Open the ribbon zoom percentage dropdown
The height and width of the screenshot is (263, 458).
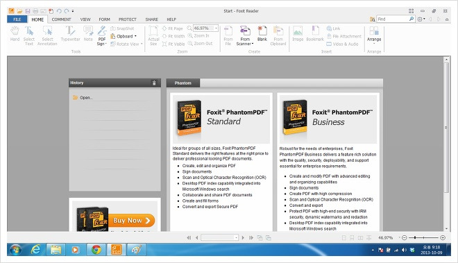point(216,28)
